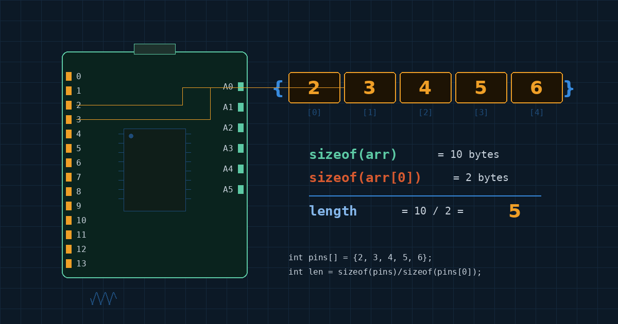Select the pin 7 orange pad
Screen dimensions: 618x324
point(68,177)
